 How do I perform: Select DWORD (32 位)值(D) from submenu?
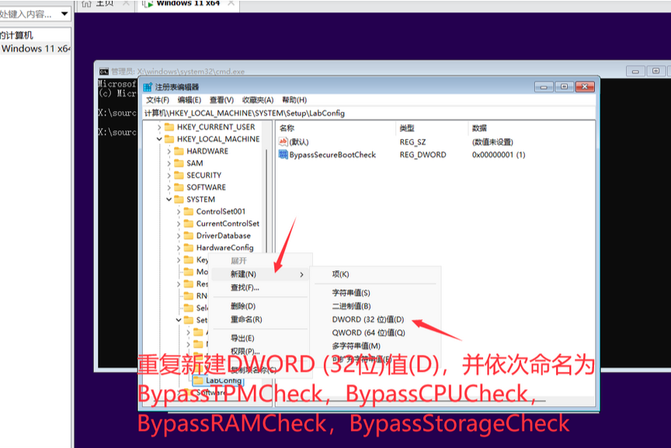366,318
